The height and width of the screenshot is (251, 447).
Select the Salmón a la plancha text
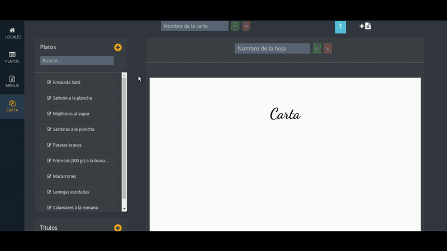point(73,98)
